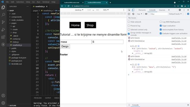This screenshot has width=190, height=107.
Task: Open the Default levels dropdown
Action: coord(175,14)
